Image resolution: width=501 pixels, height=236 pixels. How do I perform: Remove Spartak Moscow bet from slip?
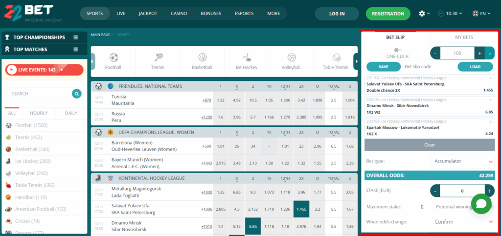[490, 121]
